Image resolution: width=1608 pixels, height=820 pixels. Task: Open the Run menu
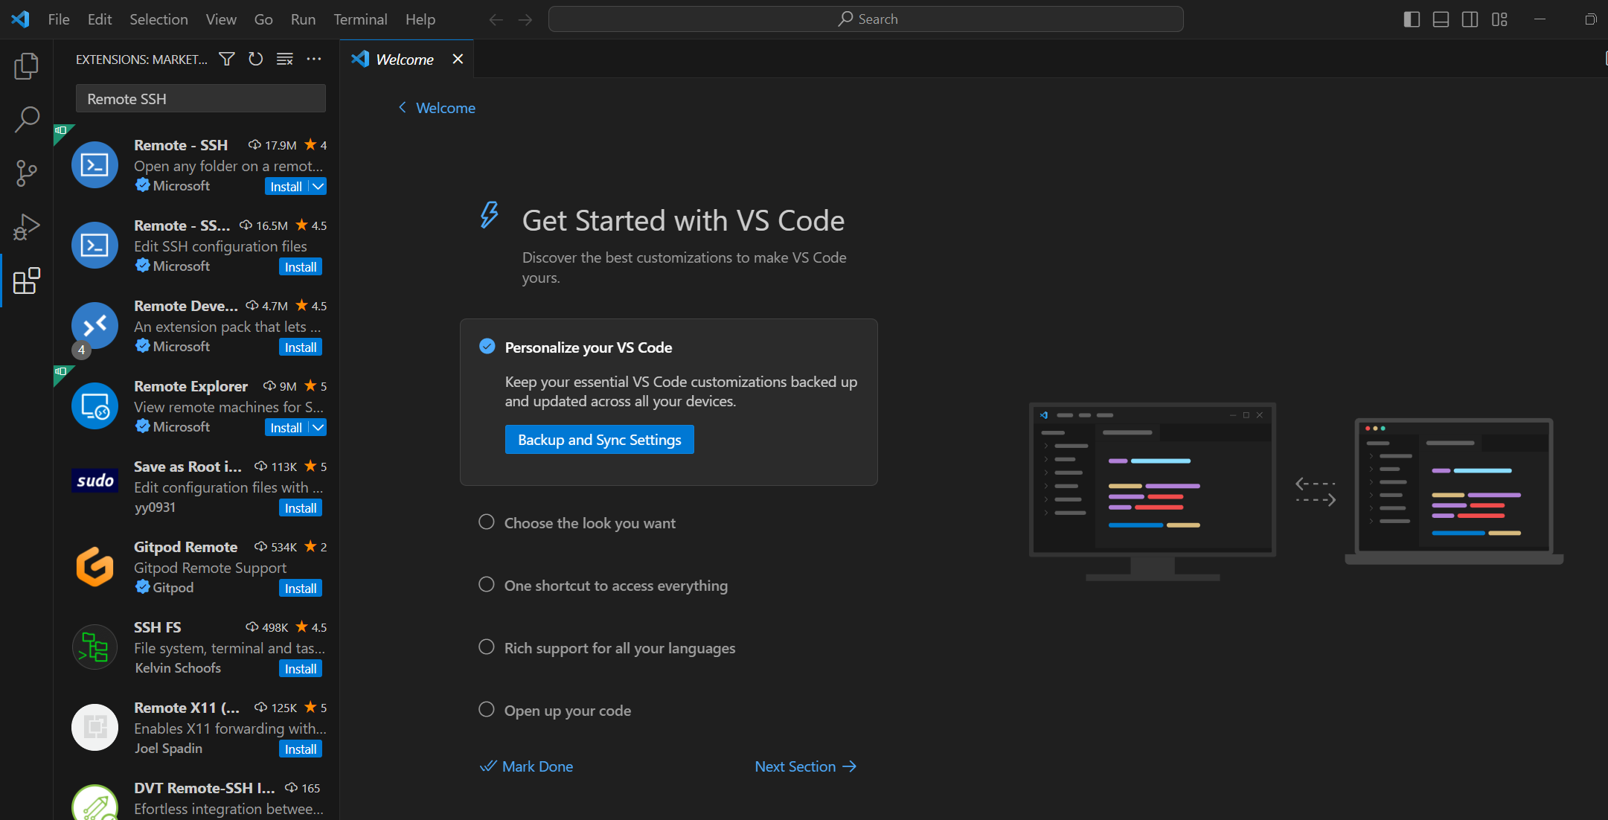pyautogui.click(x=303, y=19)
